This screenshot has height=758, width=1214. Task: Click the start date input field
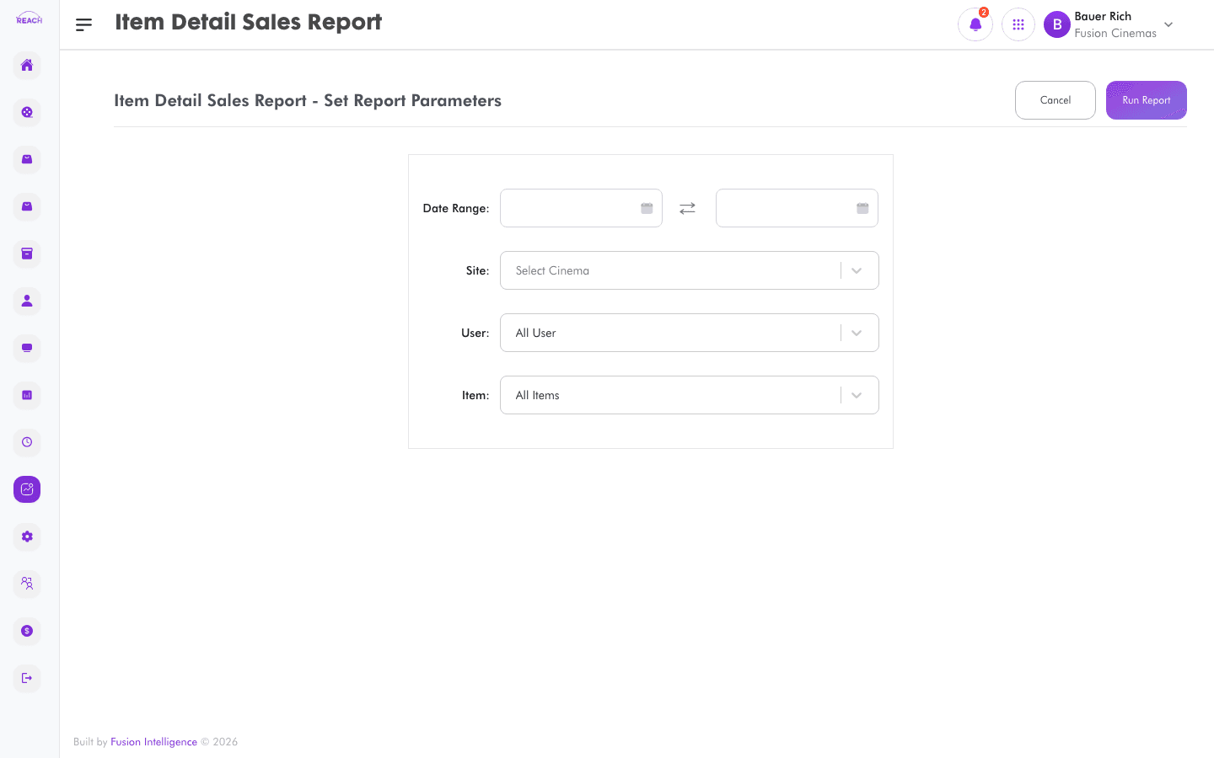pos(581,208)
